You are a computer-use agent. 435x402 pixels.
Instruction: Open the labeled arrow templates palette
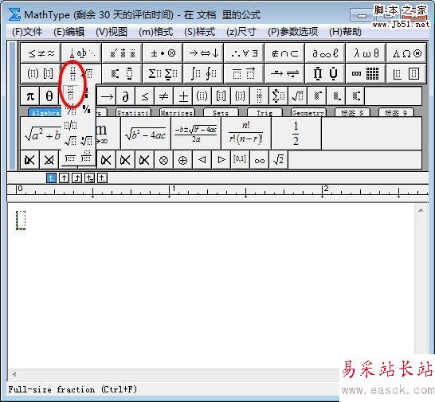point(284,73)
